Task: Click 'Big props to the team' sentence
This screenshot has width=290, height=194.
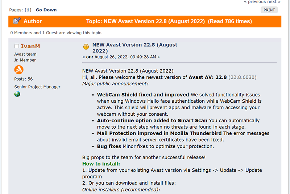Action: pos(144,158)
